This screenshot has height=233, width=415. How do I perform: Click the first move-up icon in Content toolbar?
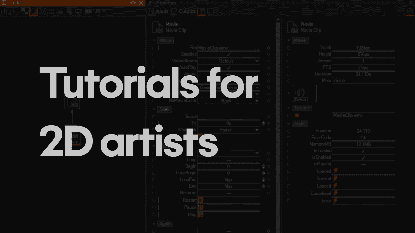click(x=4, y=11)
